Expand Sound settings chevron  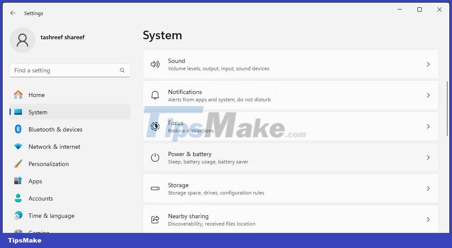pos(428,64)
